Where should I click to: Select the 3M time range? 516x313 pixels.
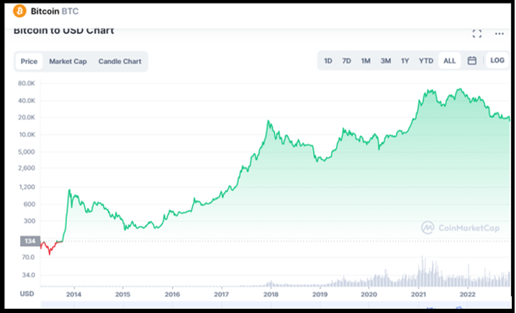coord(385,61)
